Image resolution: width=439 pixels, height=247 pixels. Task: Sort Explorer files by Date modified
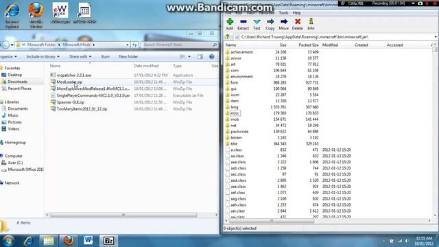click(x=146, y=66)
